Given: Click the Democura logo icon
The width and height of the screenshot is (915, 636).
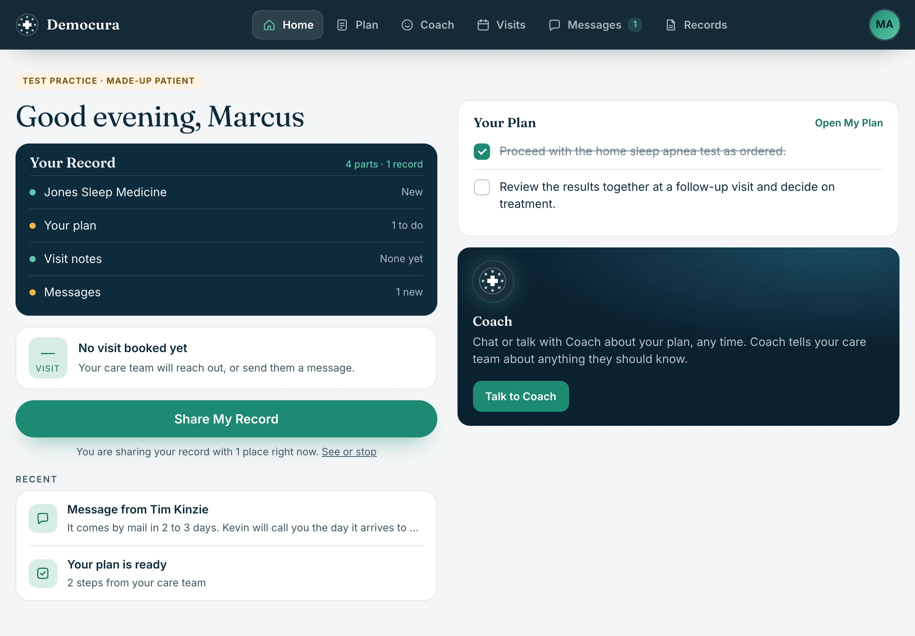Looking at the screenshot, I should click(27, 25).
